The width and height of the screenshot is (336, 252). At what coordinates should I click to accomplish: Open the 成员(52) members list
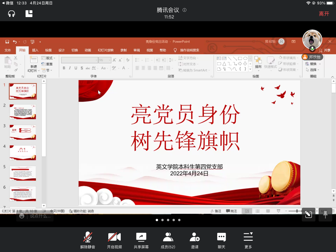coord(168,240)
